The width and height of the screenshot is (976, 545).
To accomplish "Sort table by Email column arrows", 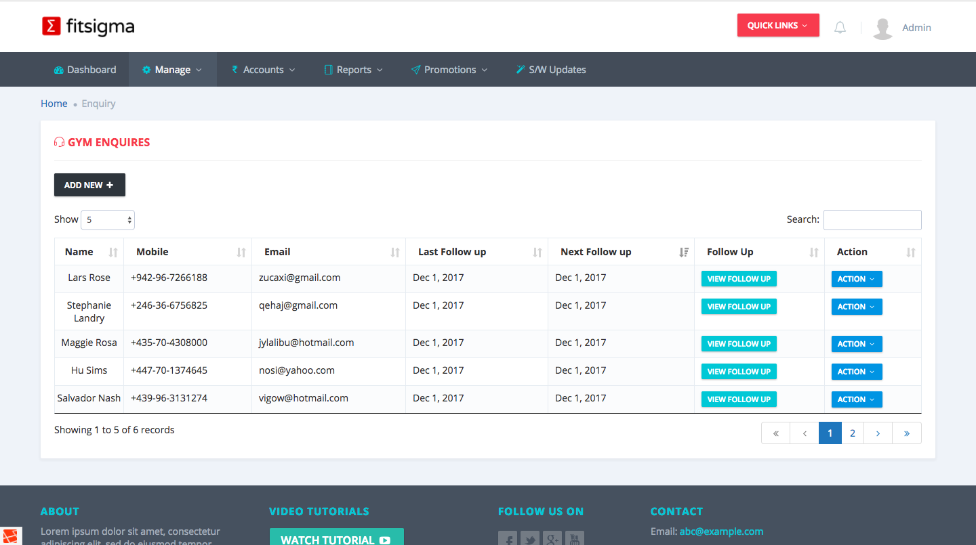I will click(395, 253).
